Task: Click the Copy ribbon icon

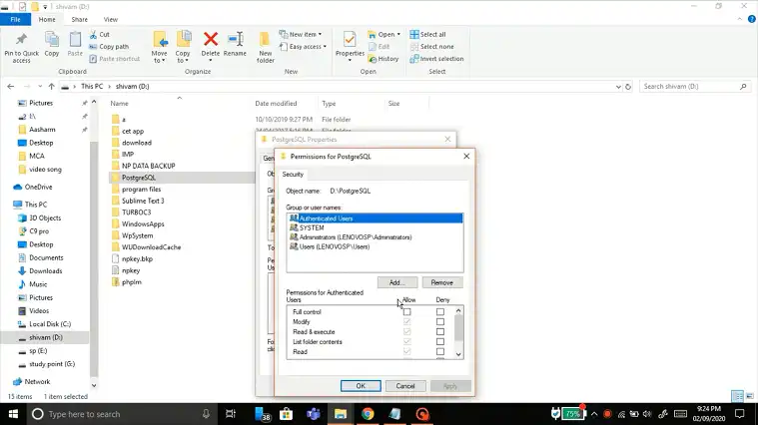Action: click(52, 39)
